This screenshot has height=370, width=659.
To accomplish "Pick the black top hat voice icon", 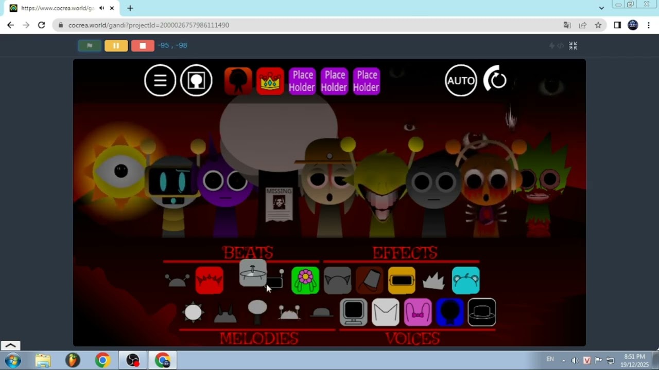I will [482, 312].
